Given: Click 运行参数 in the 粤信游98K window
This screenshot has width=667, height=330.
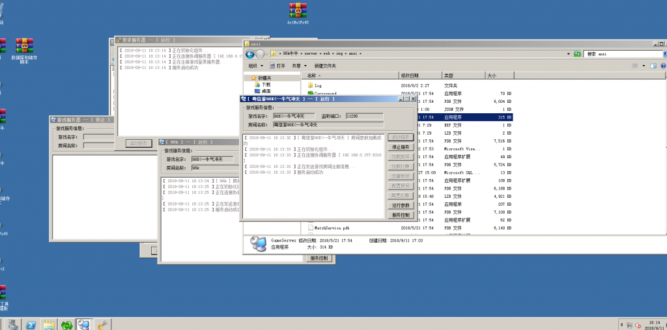Looking at the screenshot, I should coord(401,206).
